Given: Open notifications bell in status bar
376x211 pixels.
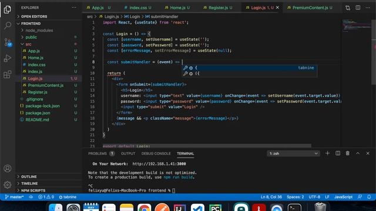Looking at the screenshot, I should point(369,197).
